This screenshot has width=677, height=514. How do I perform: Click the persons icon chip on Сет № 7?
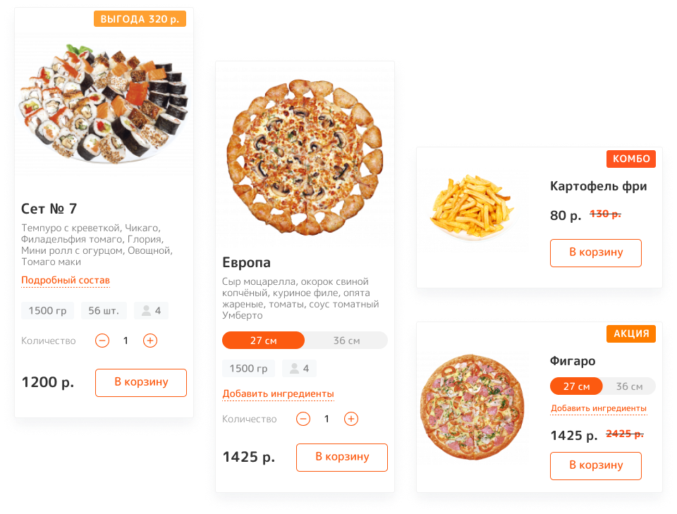151,311
